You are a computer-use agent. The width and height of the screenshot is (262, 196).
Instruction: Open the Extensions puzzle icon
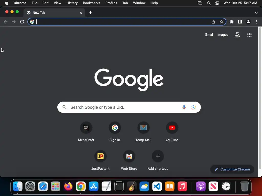tap(232, 22)
